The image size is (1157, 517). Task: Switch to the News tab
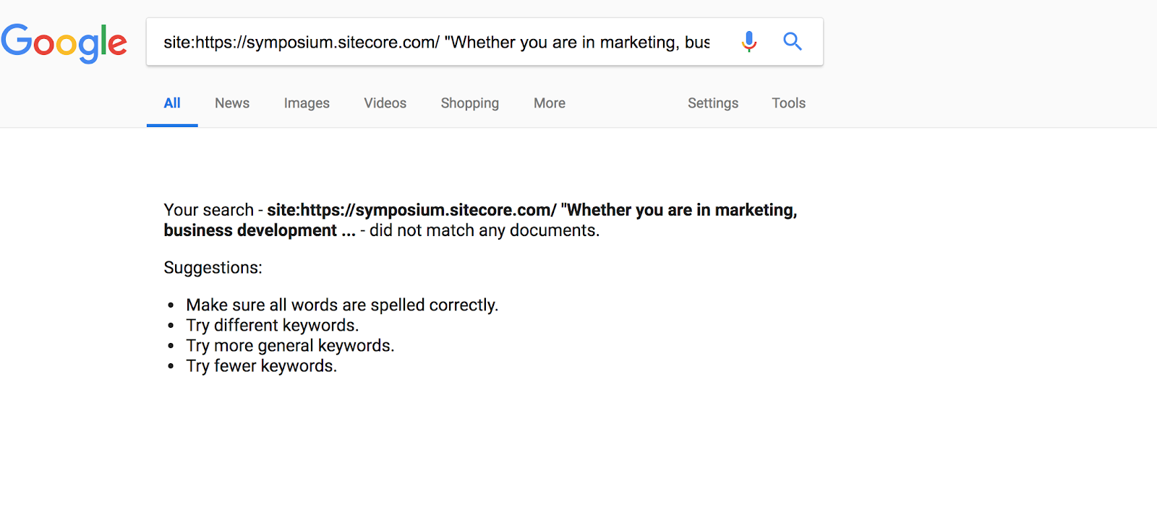click(x=232, y=103)
